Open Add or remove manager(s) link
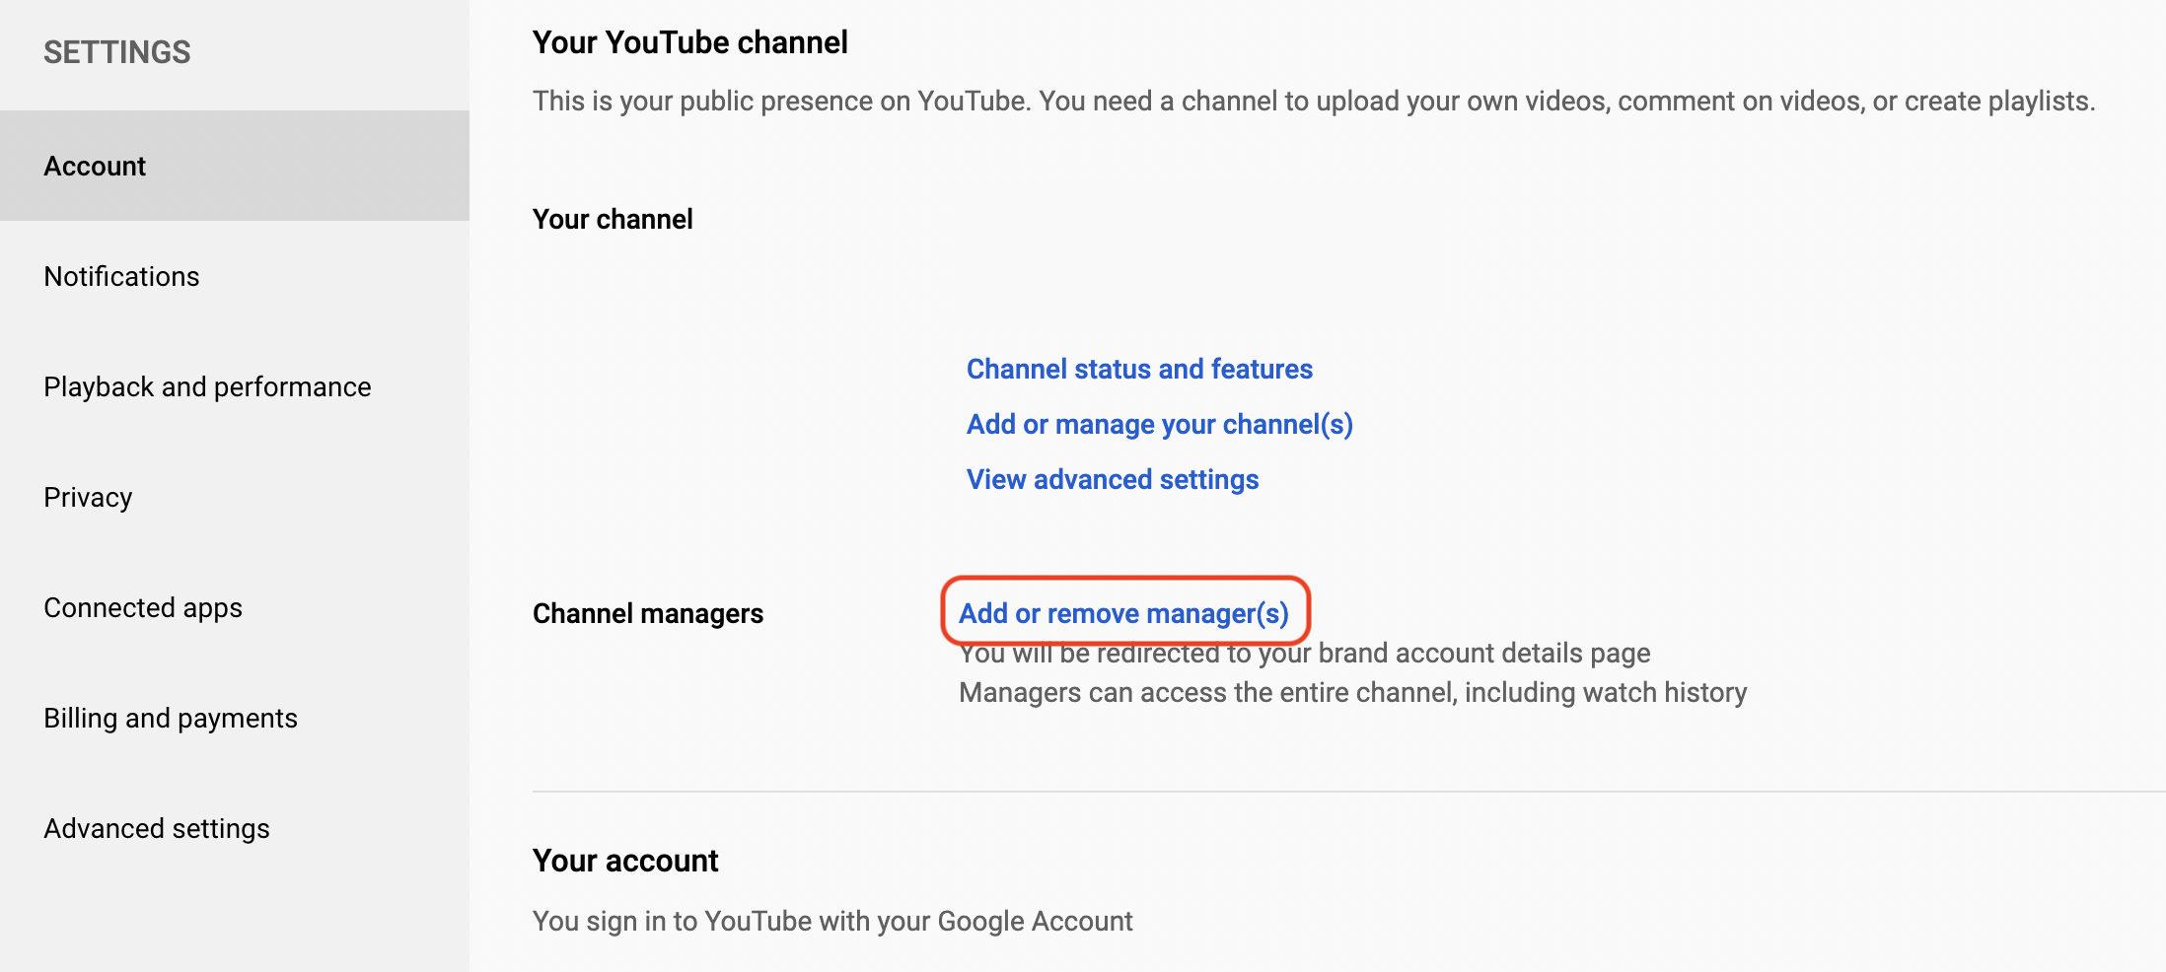This screenshot has width=2166, height=972. 1123,613
